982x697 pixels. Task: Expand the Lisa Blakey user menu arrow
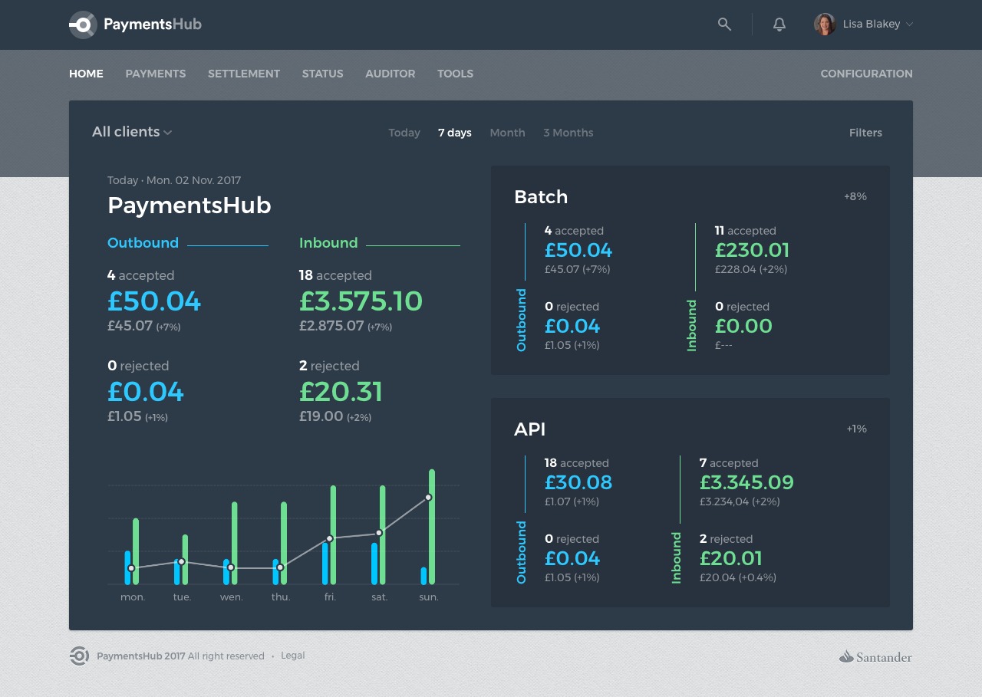tap(910, 25)
